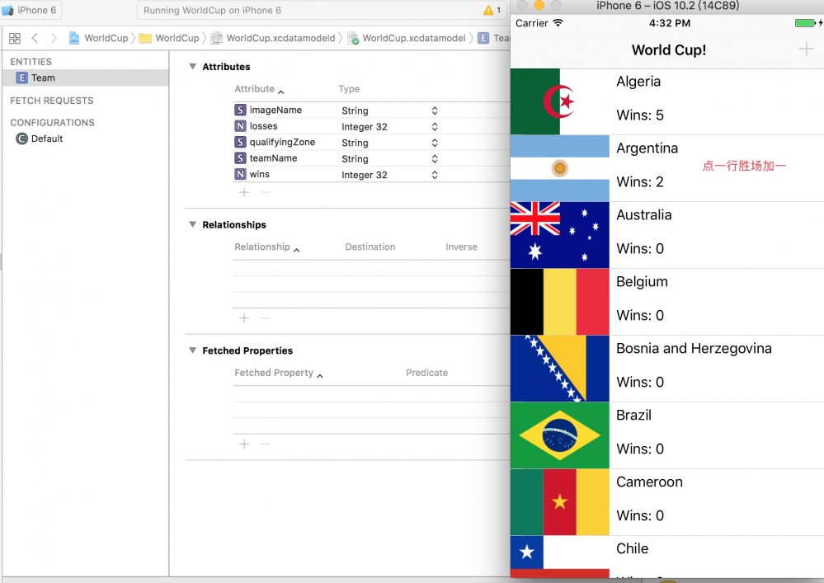The height and width of the screenshot is (583, 824).
Task: Click the ENTITIES section header
Action: point(31,62)
